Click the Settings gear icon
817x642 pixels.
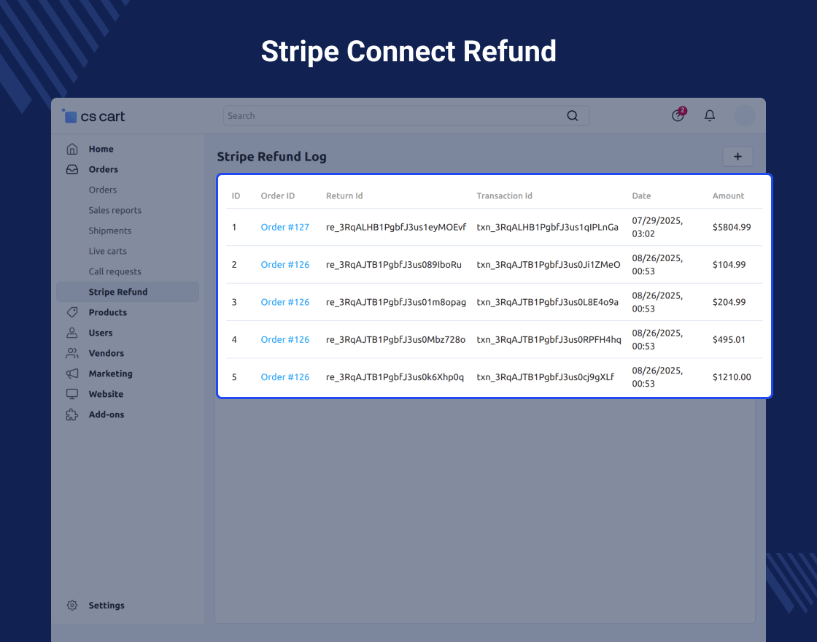coord(72,606)
